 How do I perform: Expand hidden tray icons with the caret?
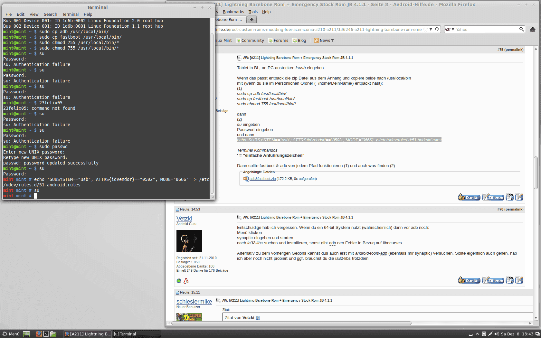pyautogui.click(x=477, y=334)
